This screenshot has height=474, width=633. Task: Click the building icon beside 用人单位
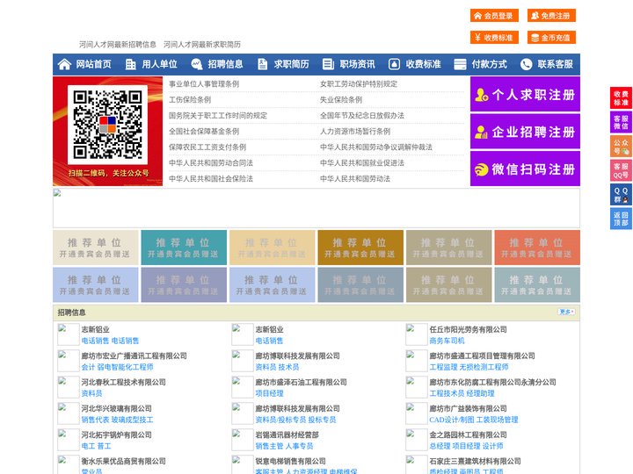(x=130, y=64)
